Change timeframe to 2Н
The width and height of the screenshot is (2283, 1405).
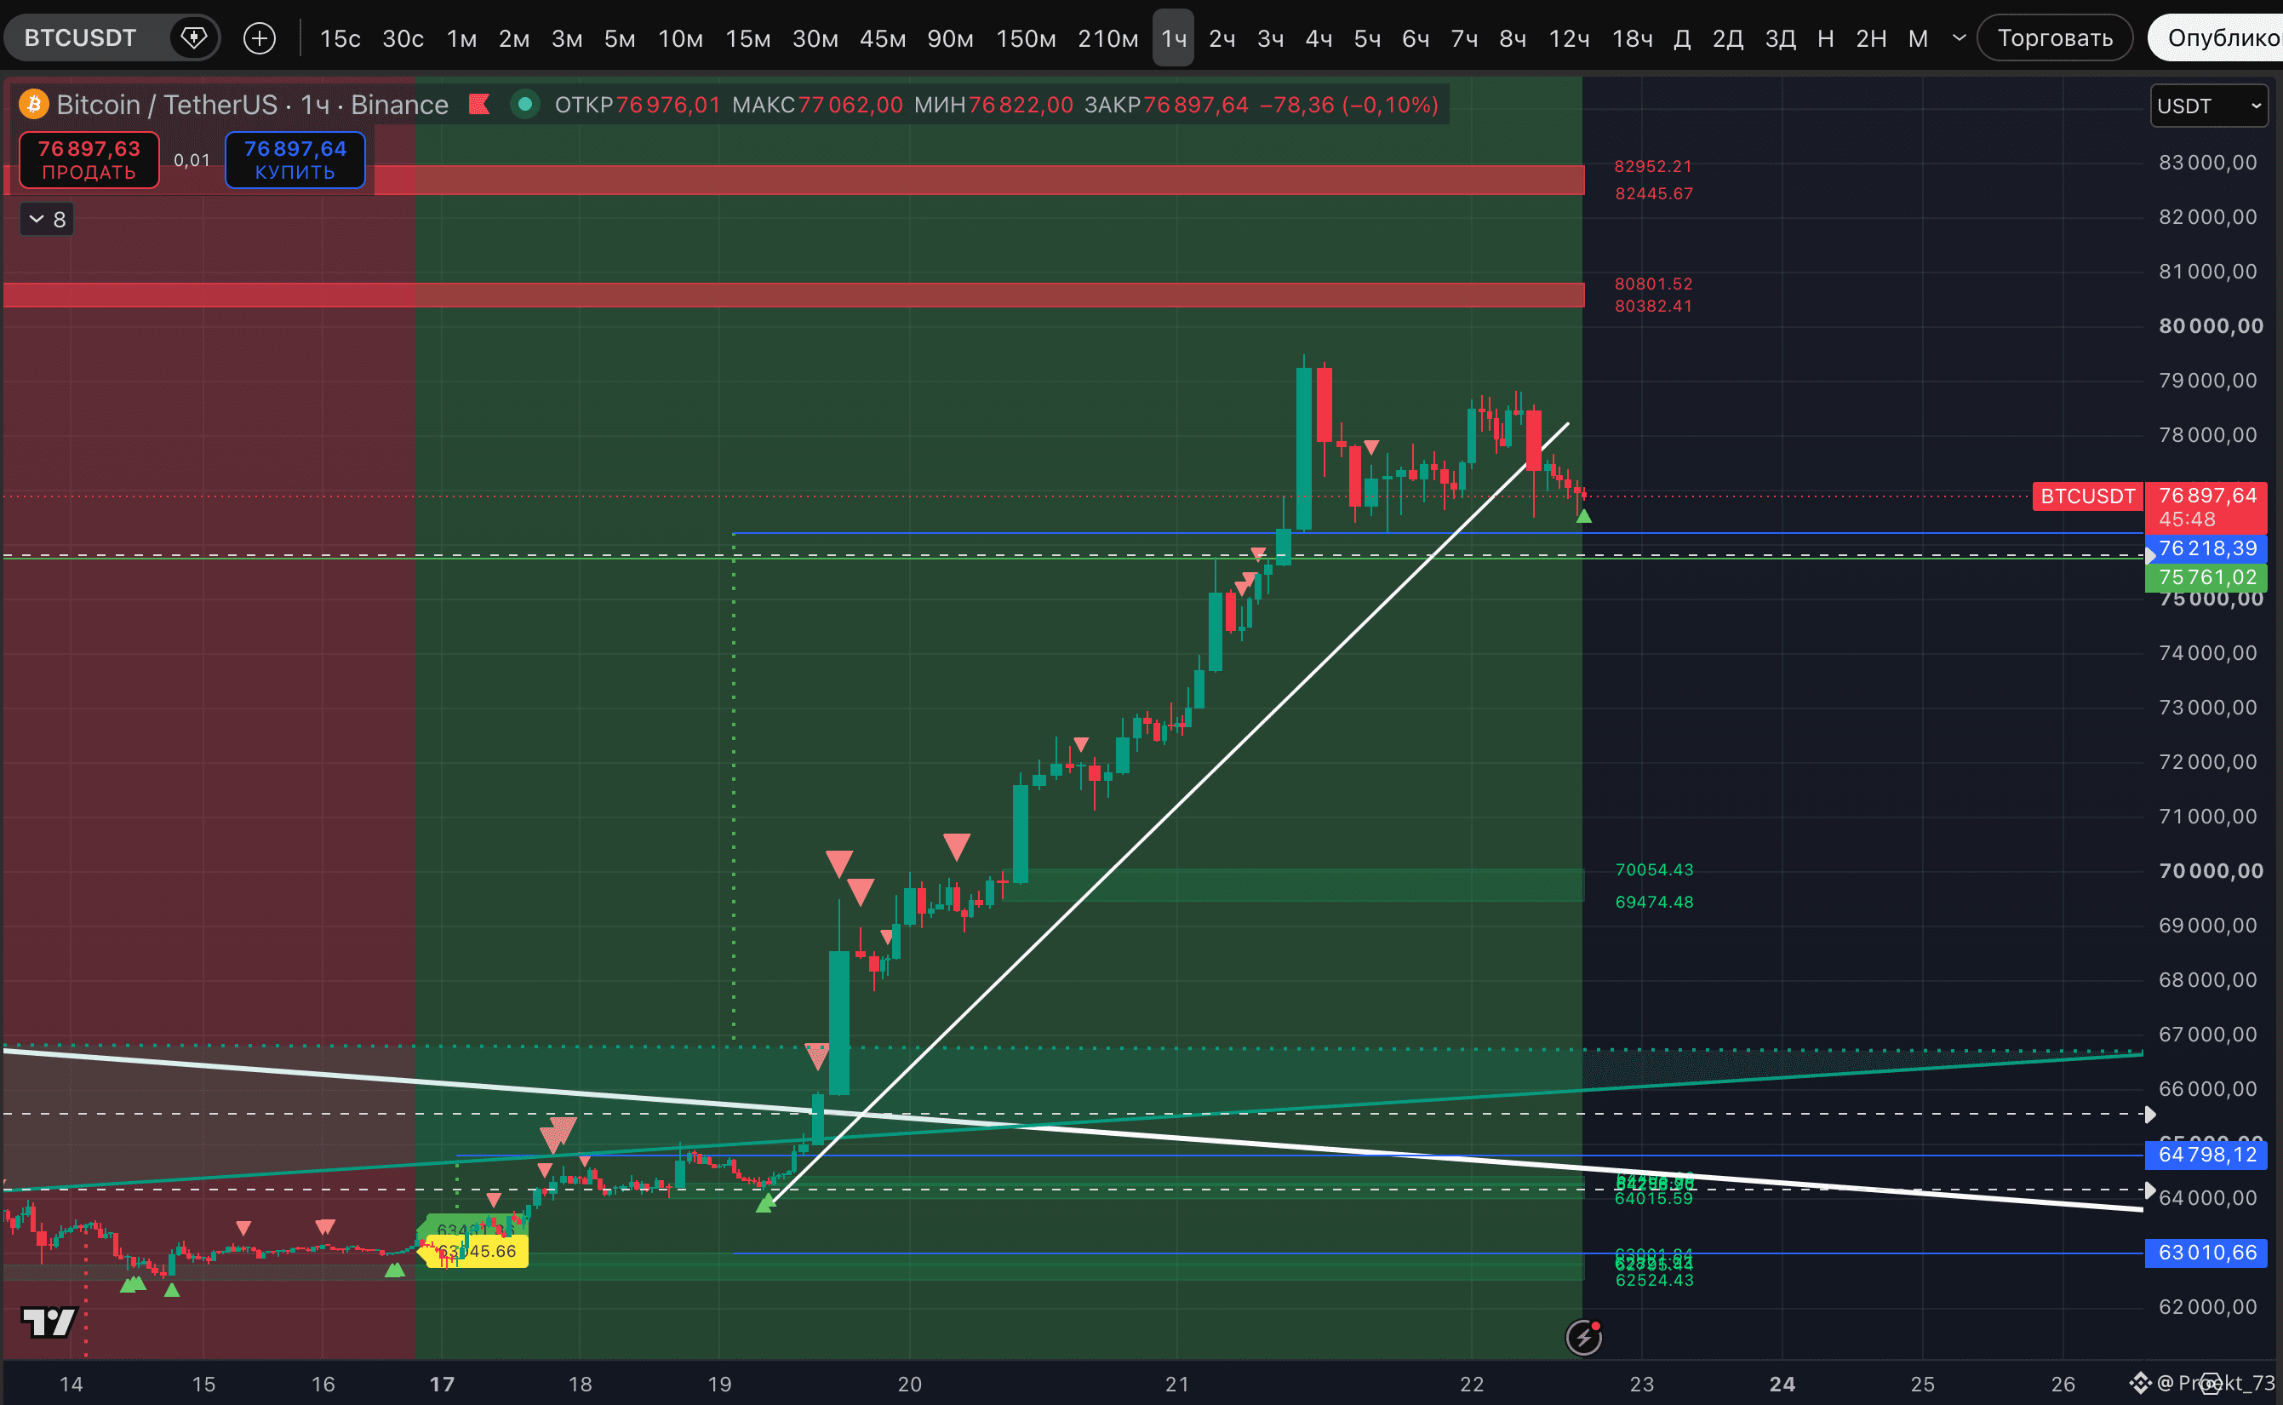pos(1871,38)
